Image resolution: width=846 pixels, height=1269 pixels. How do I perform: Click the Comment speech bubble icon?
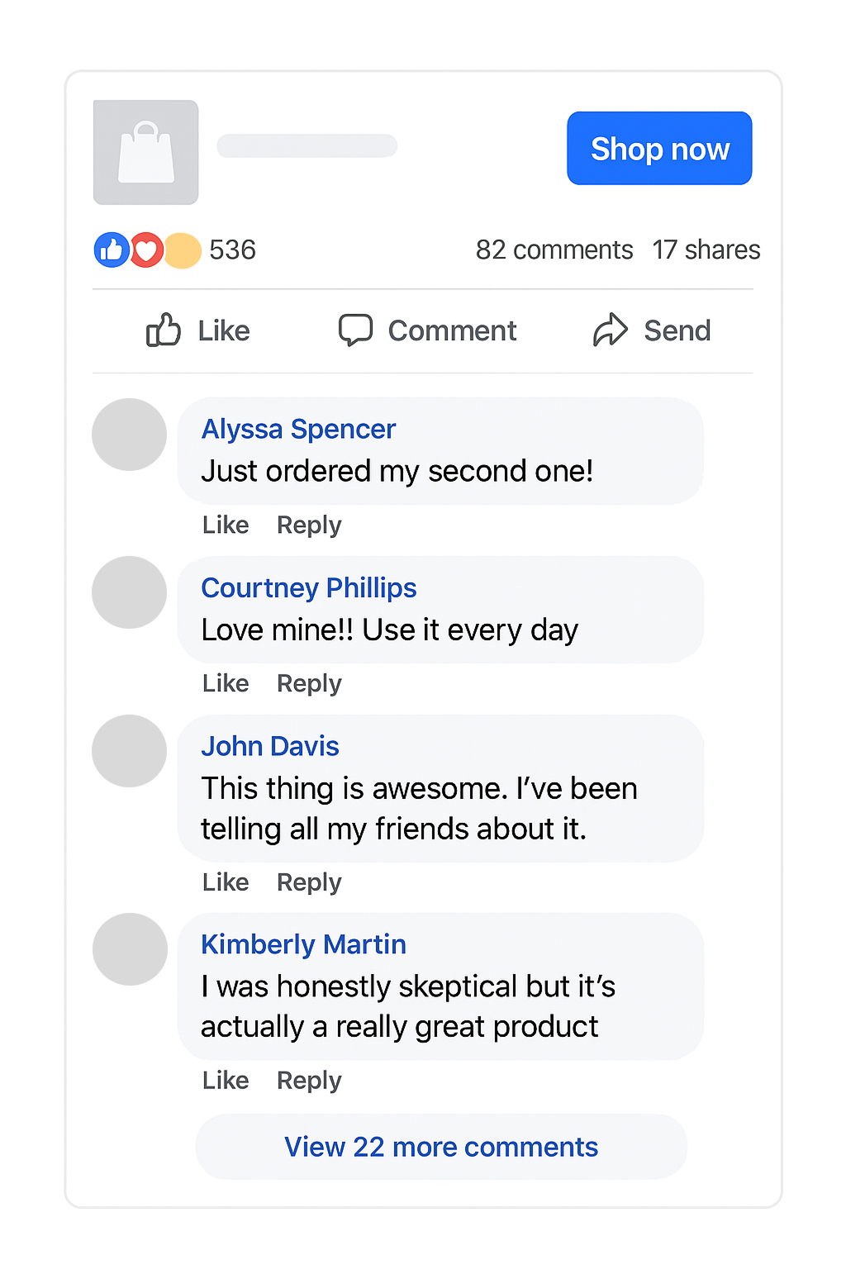[x=356, y=330]
